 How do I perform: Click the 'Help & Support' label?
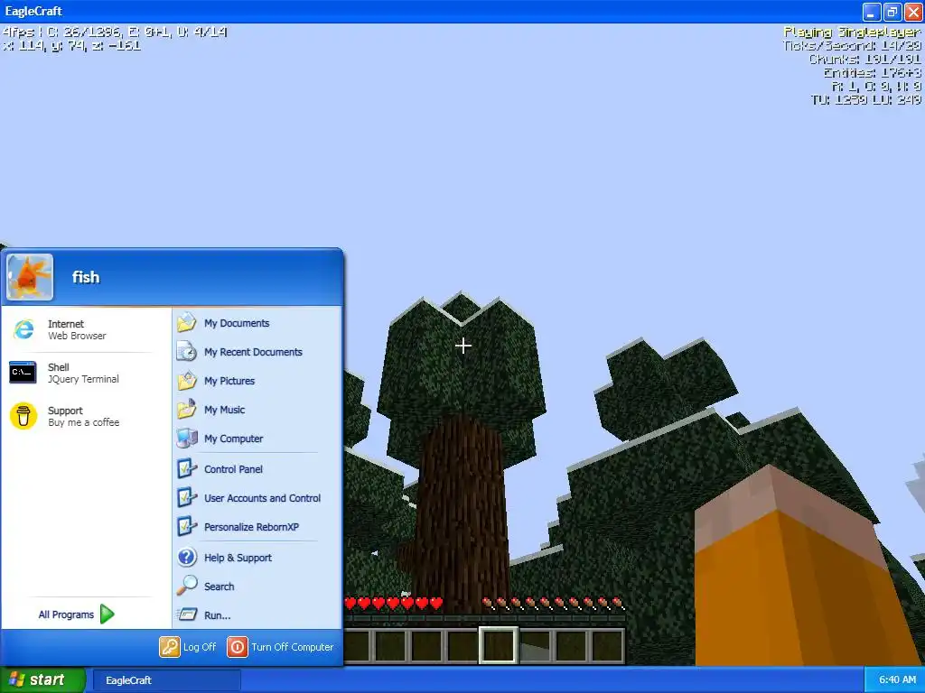[x=238, y=558]
